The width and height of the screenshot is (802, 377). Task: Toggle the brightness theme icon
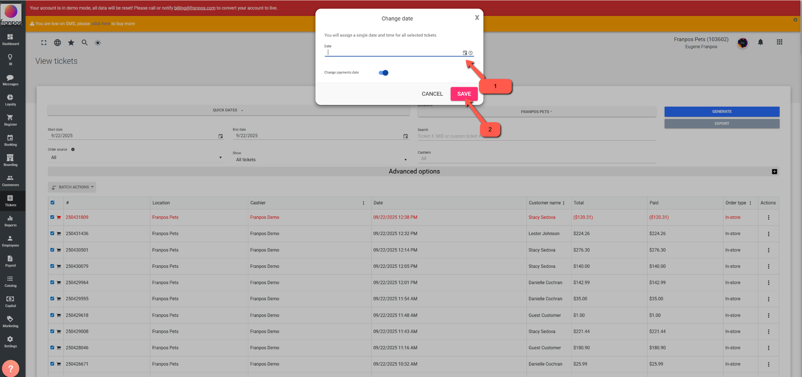click(98, 43)
